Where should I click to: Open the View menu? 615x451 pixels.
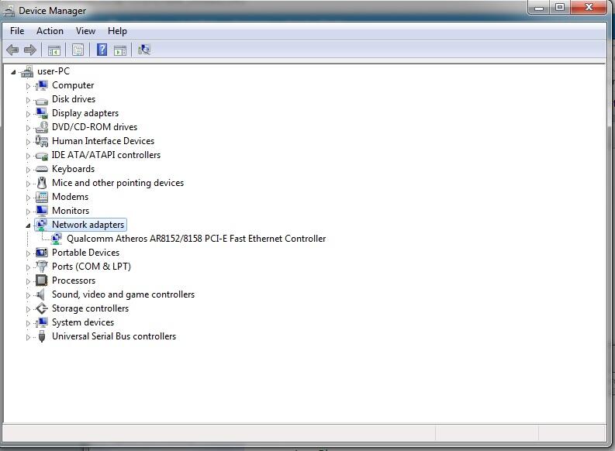[x=85, y=31]
